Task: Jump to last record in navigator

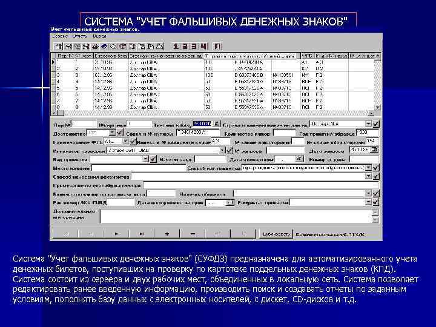Action: pos(142,234)
